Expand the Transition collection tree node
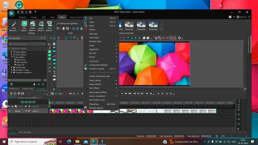 [12, 72]
